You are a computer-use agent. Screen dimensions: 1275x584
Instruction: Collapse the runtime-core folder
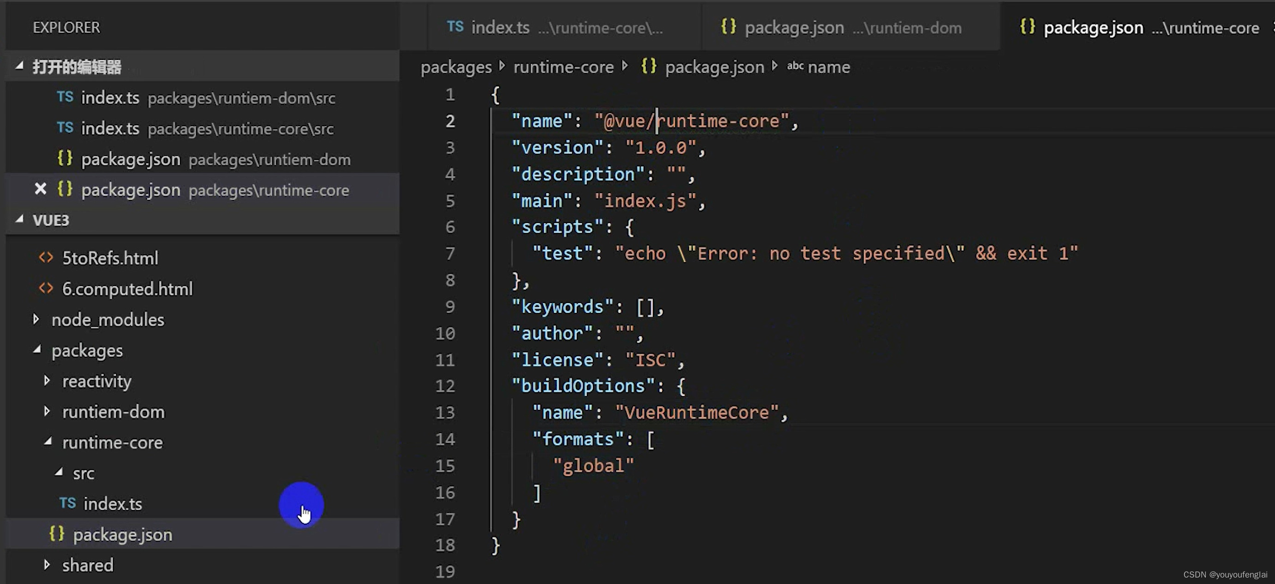click(48, 442)
